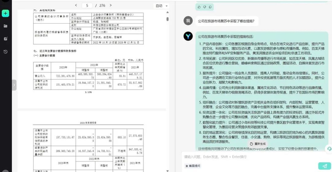Click subheading (一) 主要会计数据
Screen dimensions: 332x172
[44, 55]
